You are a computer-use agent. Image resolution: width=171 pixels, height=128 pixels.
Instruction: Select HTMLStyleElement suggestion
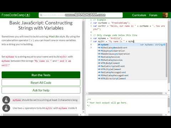click(131, 69)
